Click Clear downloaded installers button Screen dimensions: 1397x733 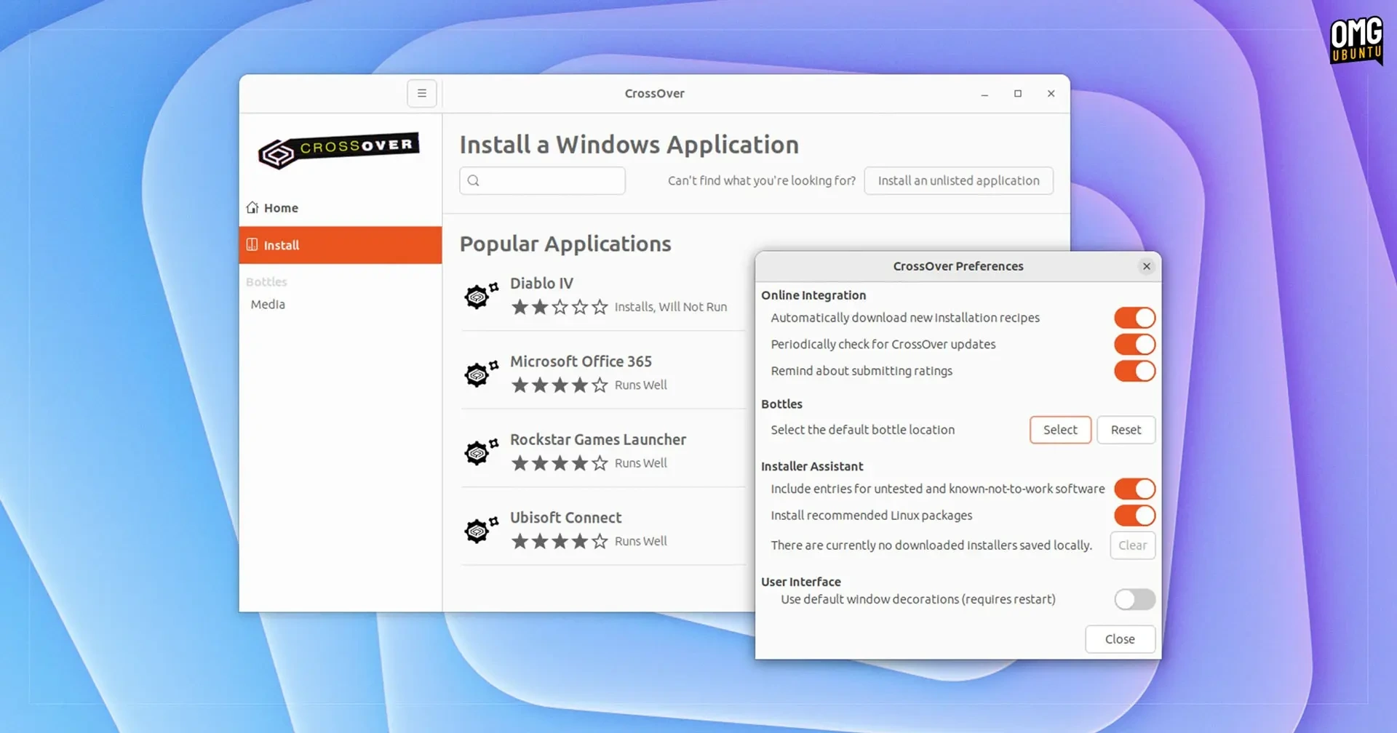pyautogui.click(x=1132, y=545)
